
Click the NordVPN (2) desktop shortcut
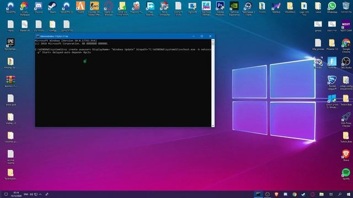[x=66, y=7]
